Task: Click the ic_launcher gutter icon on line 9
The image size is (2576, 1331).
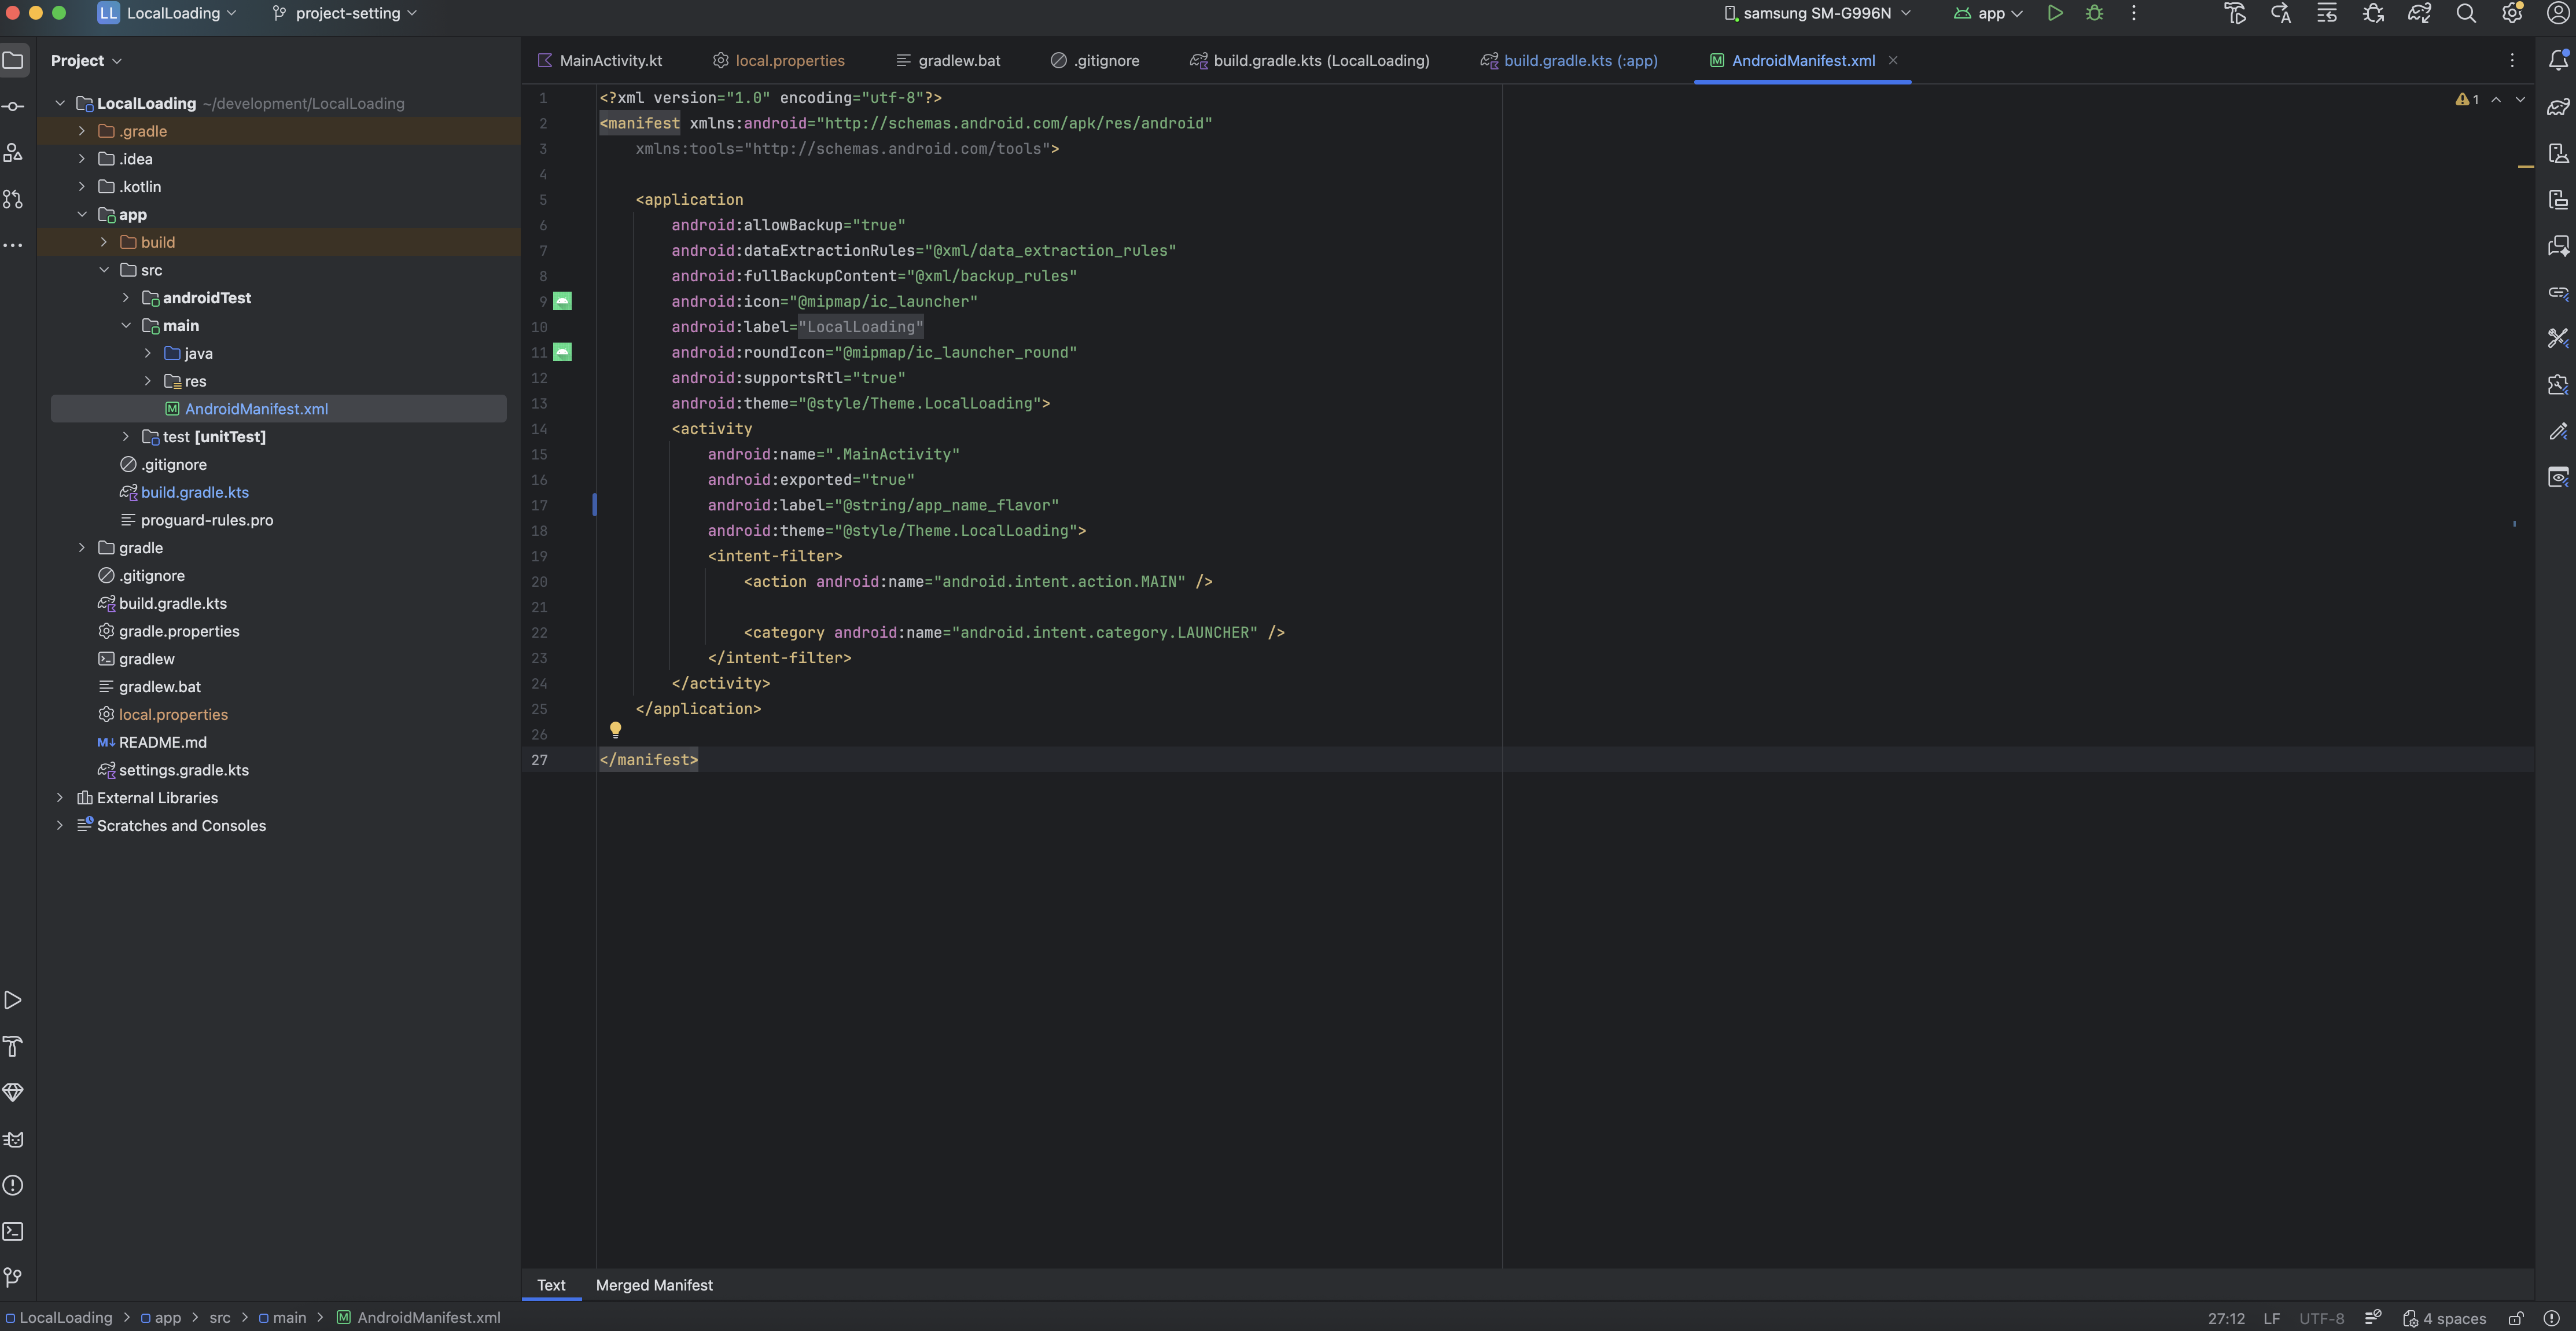Action: point(563,301)
